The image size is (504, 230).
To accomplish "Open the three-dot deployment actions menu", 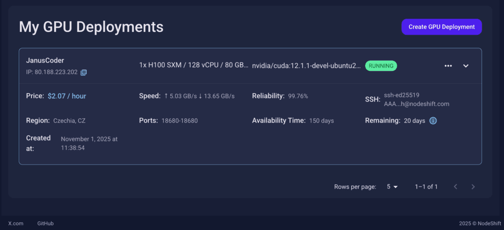I will coord(448,66).
